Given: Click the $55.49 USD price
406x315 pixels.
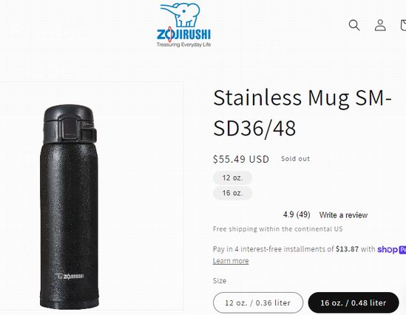Looking at the screenshot, I should point(241,159).
